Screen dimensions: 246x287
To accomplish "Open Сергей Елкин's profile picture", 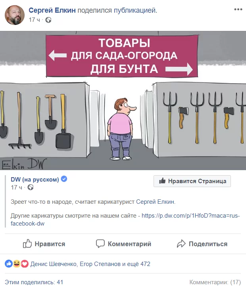I will 15,15.
